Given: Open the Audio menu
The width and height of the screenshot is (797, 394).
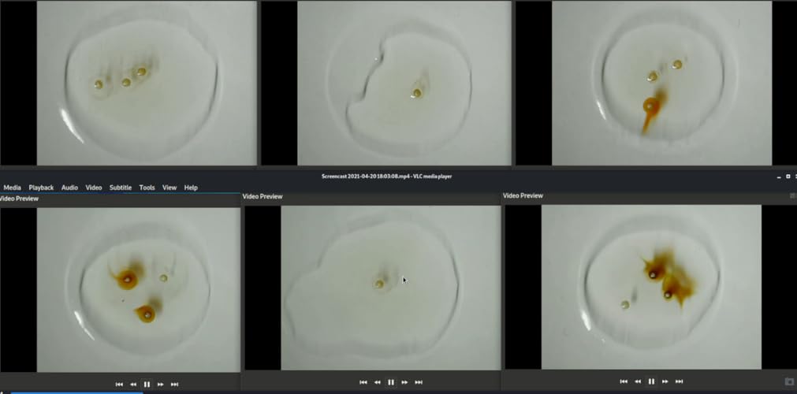Looking at the screenshot, I should click(69, 188).
